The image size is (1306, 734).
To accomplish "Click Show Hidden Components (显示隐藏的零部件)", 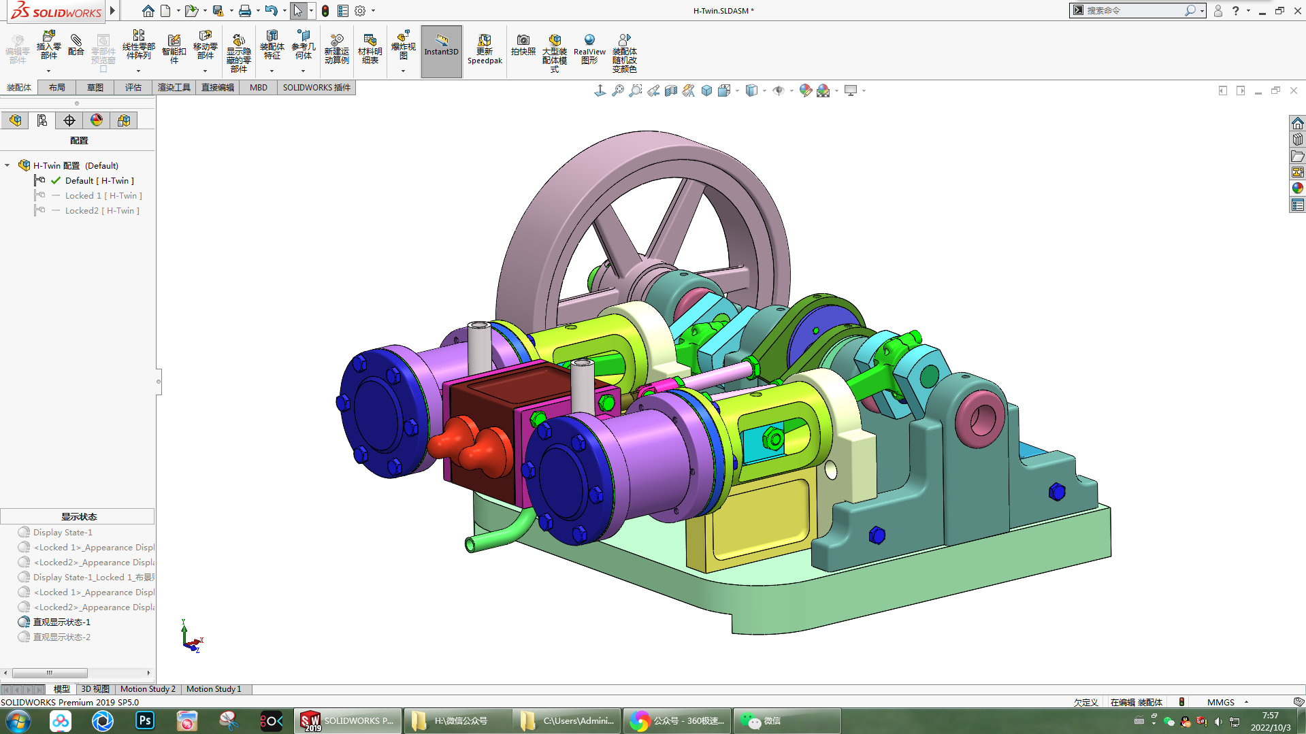I will pos(239,53).
